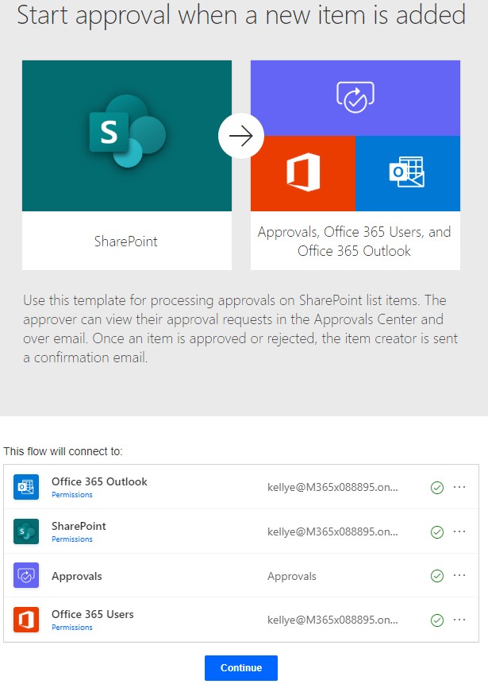
Task: Click the template description paragraph
Action: (x=240, y=328)
